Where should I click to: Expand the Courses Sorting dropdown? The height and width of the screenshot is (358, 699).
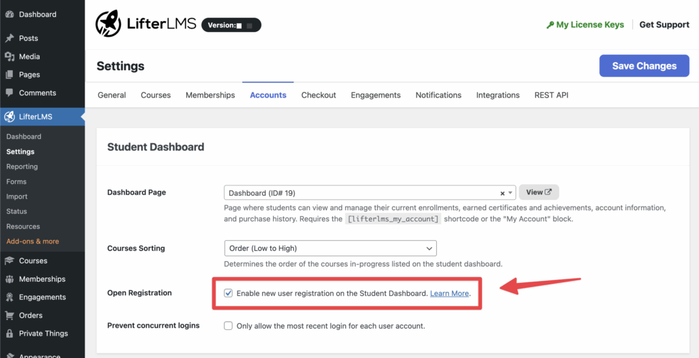pos(330,248)
